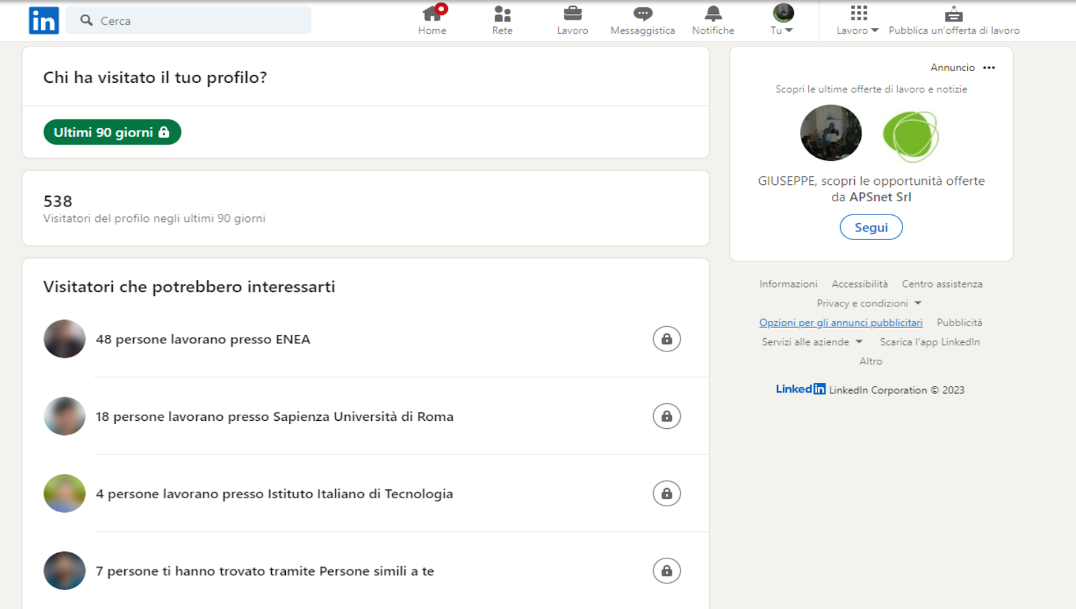Select 4 persone lavorano presso Istituto text

point(274,494)
